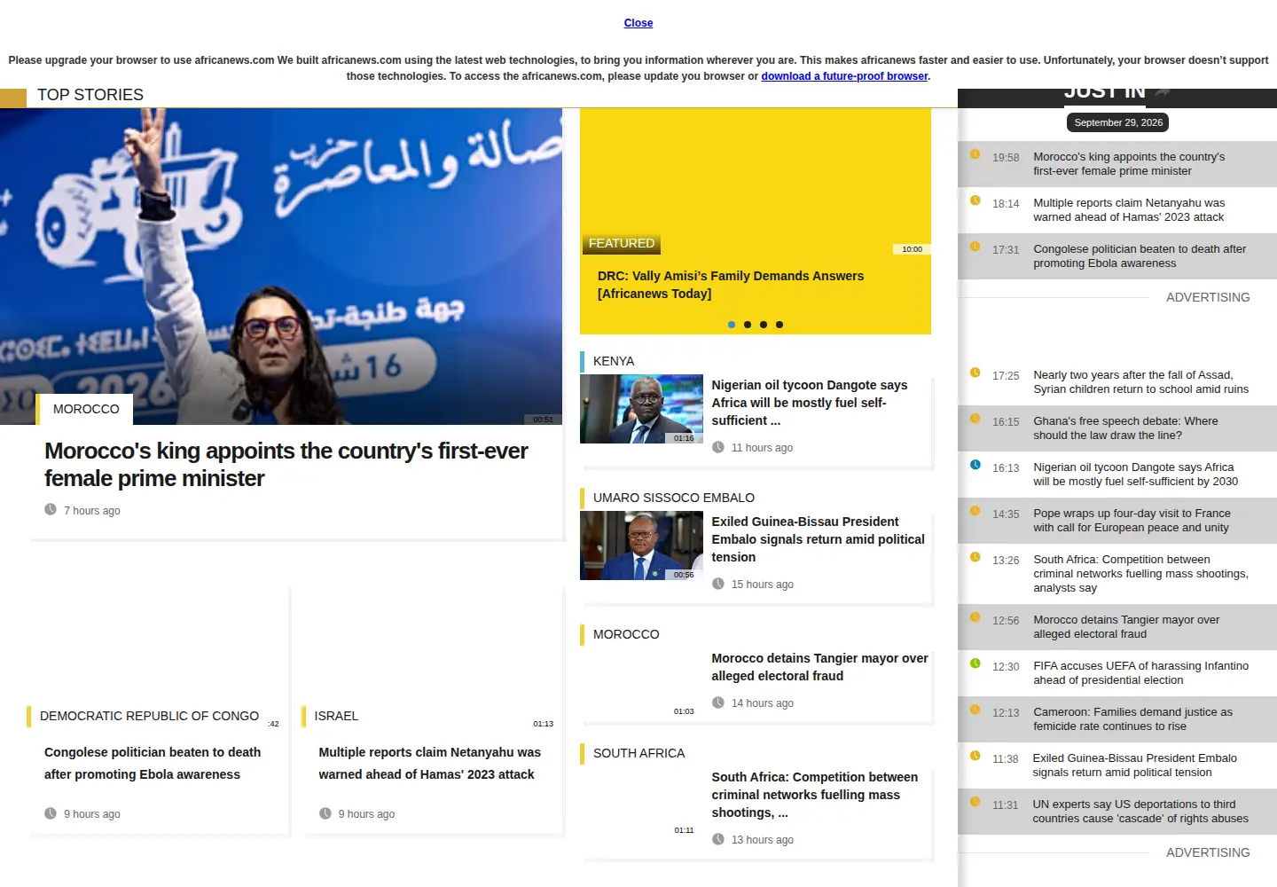Open the download a future-proof browser link

pos(844,76)
